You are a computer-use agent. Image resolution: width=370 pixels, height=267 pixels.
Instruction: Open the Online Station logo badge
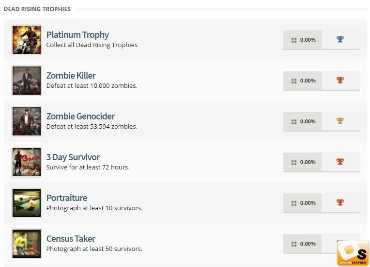pyautogui.click(x=353, y=252)
